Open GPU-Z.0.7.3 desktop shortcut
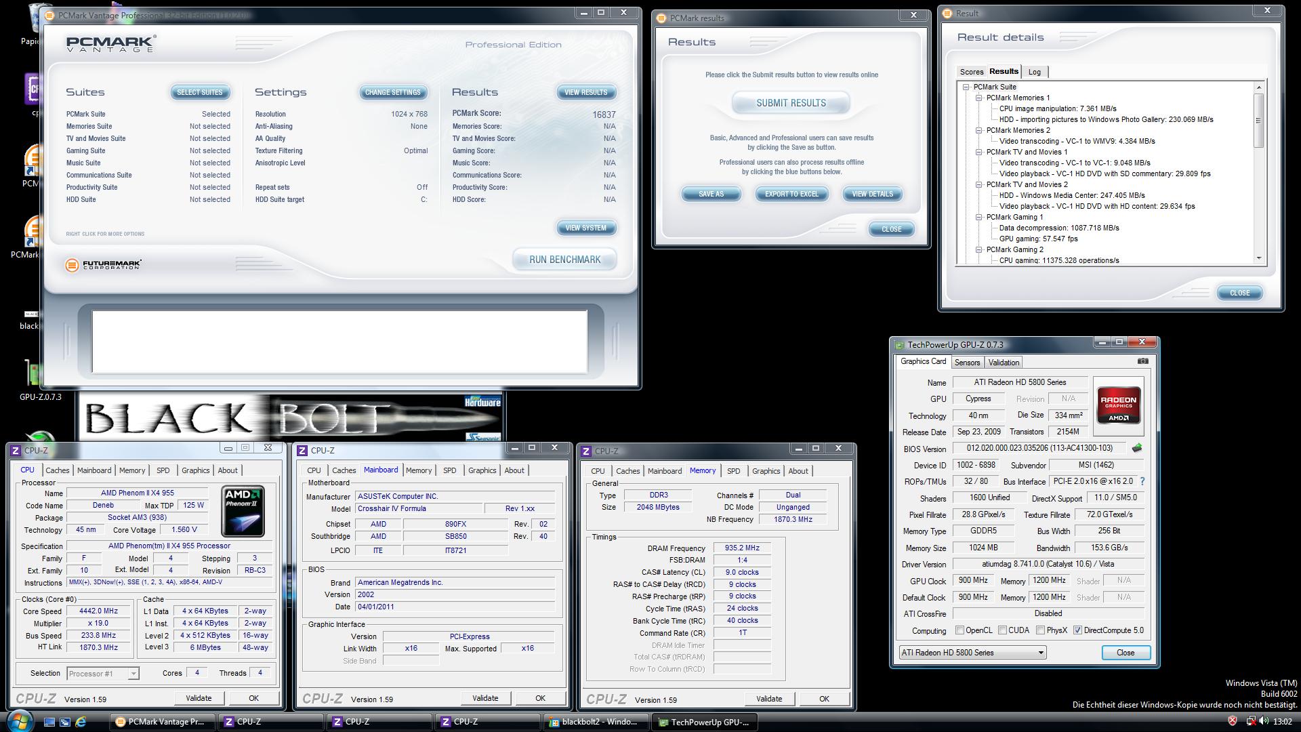The width and height of the screenshot is (1301, 732). 34,380
